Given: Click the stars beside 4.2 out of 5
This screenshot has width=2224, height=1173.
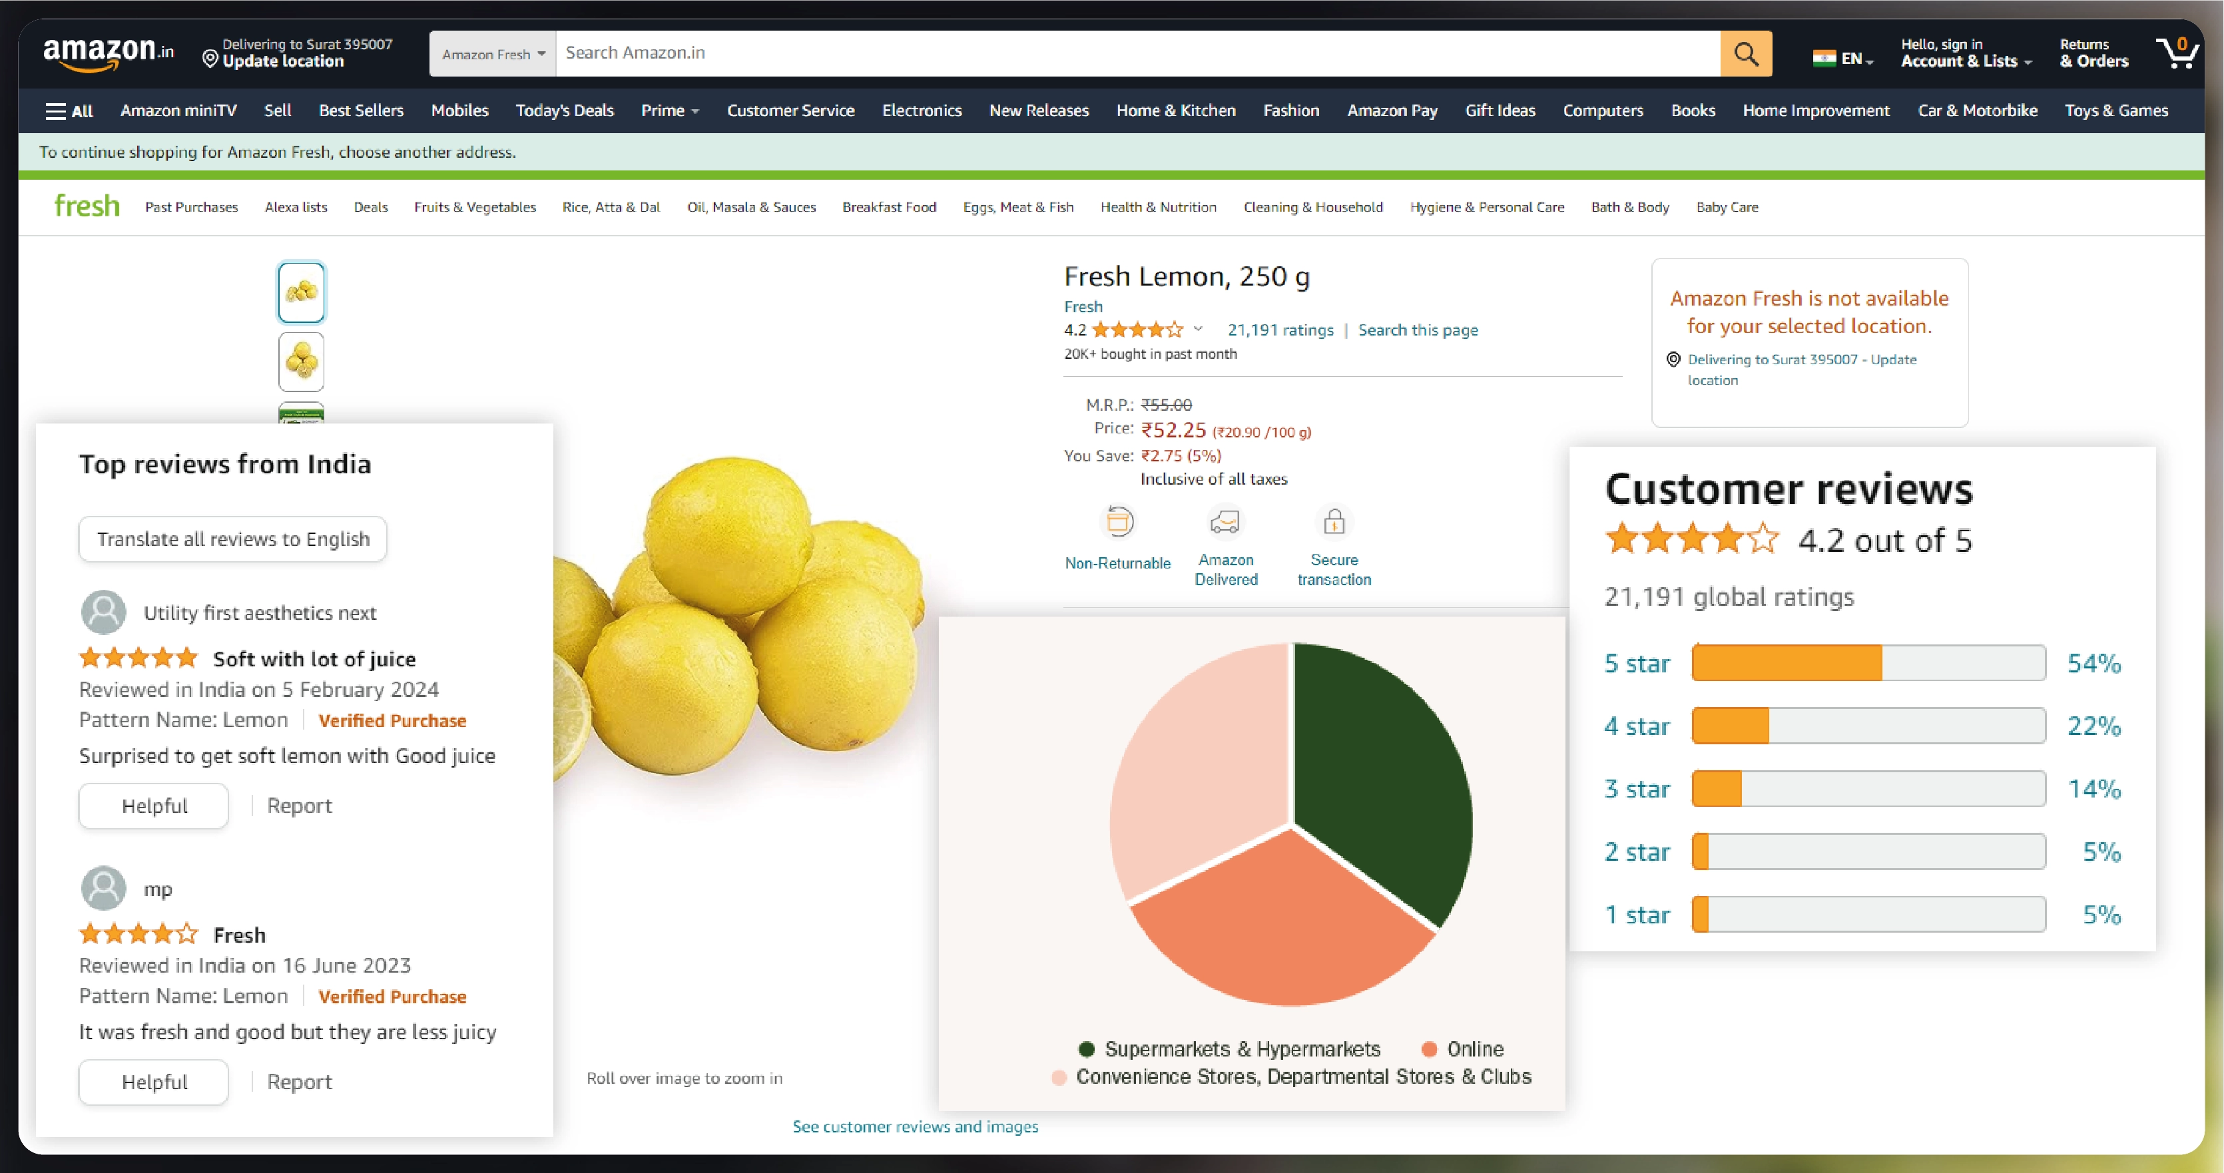Looking at the screenshot, I should click(x=1692, y=539).
